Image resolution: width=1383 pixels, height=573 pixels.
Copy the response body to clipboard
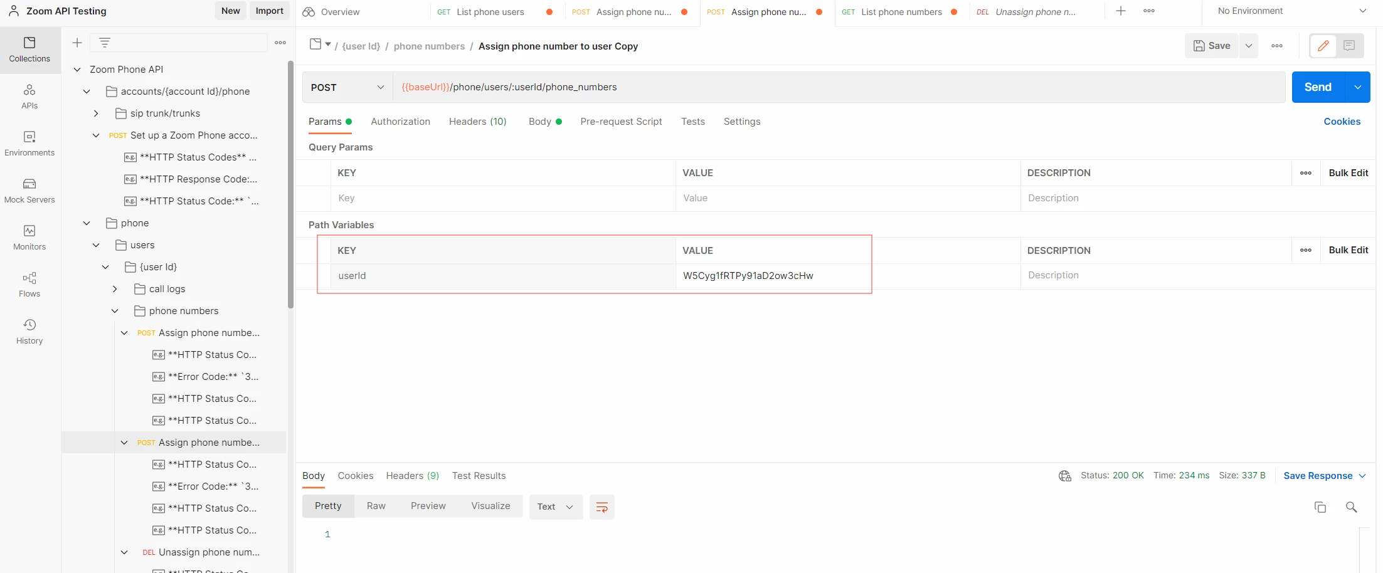tap(1320, 507)
